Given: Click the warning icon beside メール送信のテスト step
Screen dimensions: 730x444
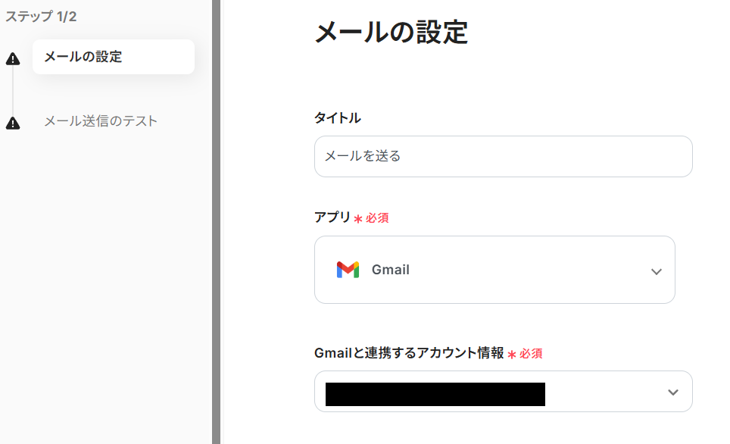Looking at the screenshot, I should (13, 123).
